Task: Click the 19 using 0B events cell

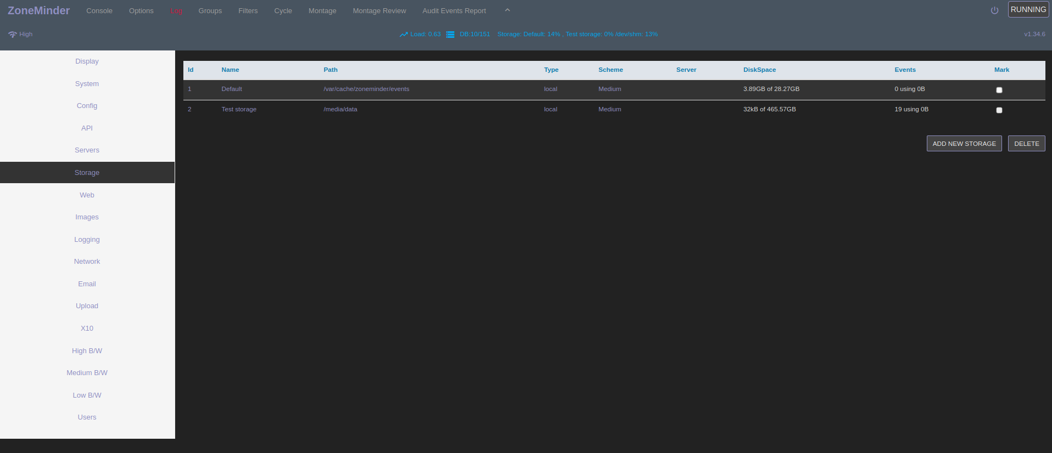Action: [911, 109]
